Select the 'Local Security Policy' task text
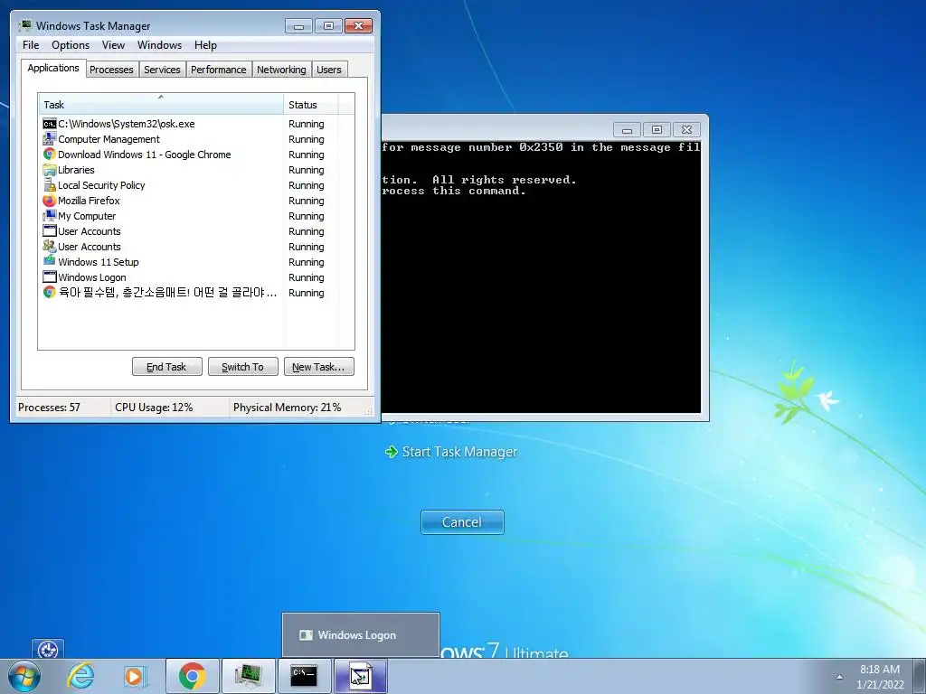The image size is (926, 694). click(x=101, y=185)
